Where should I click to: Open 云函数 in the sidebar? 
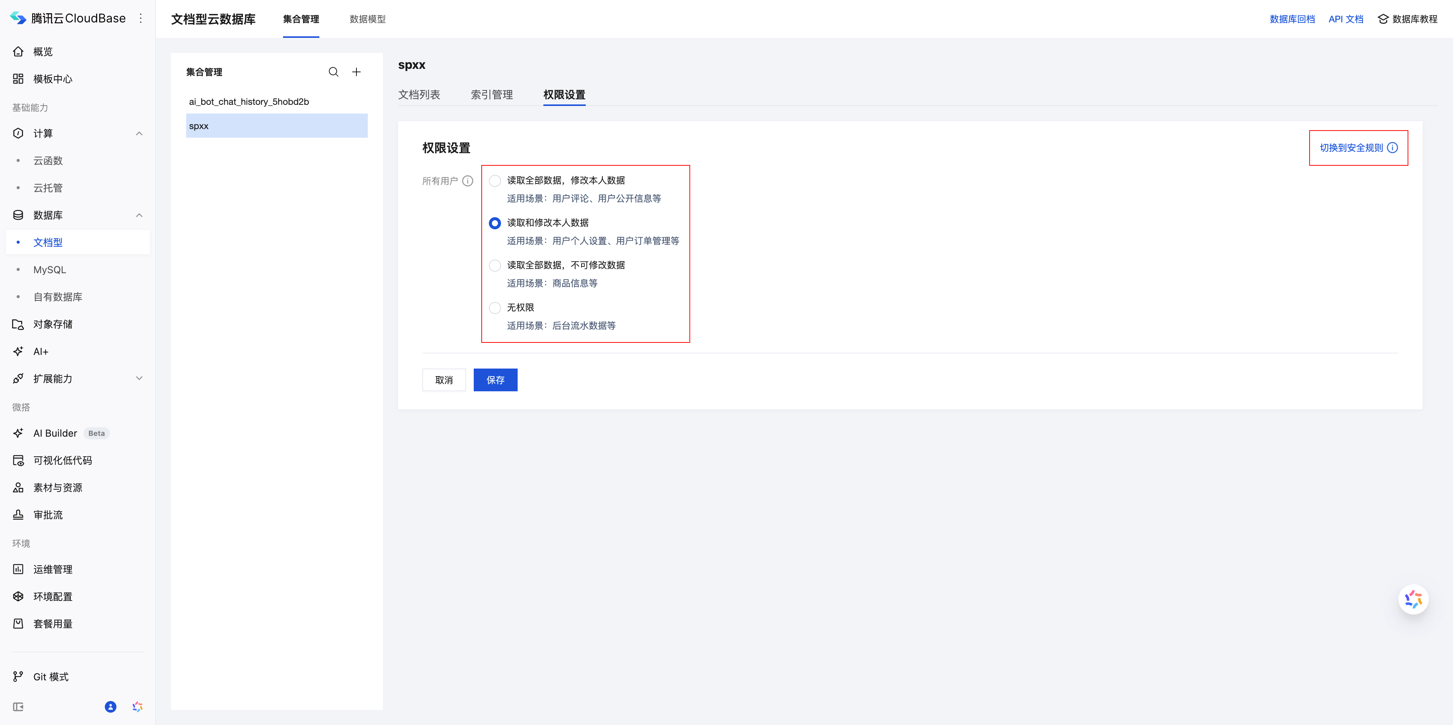(x=48, y=160)
